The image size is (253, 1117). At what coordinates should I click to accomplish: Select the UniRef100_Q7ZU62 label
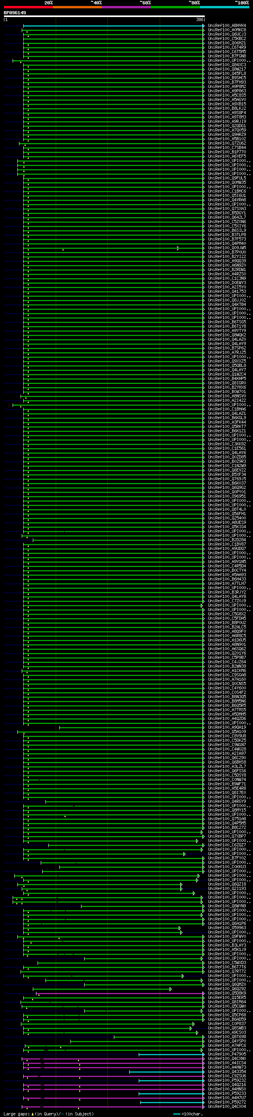pyautogui.click(x=227, y=143)
